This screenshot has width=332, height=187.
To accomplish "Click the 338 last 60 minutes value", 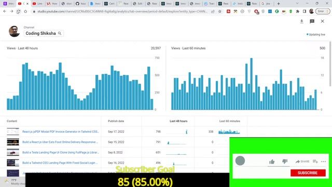I will click(x=211, y=131).
